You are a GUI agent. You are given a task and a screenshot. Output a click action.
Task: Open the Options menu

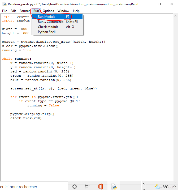pyautogui.click(x=48, y=11)
